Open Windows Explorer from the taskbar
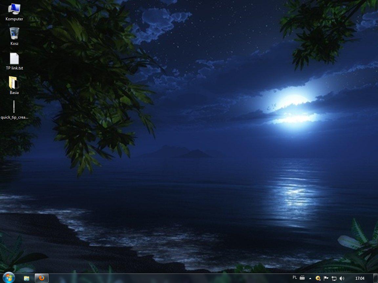This screenshot has height=283, width=378. click(27, 278)
